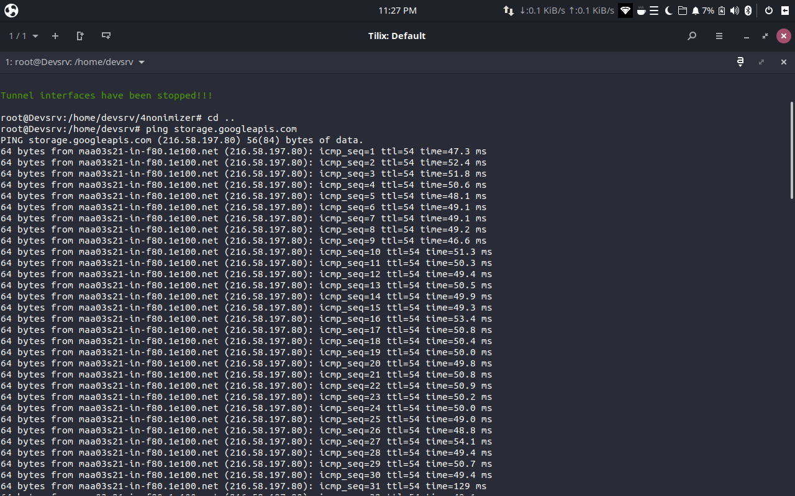Split the terminal using the add-terminal-down icon

point(106,36)
